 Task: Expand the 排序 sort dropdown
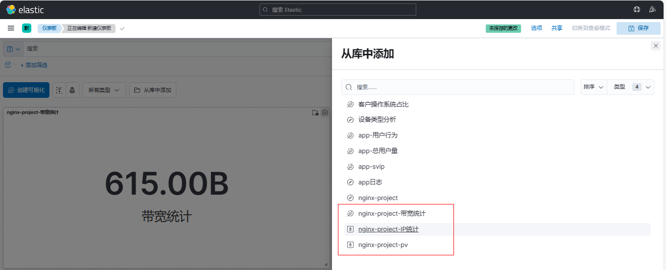coord(594,87)
